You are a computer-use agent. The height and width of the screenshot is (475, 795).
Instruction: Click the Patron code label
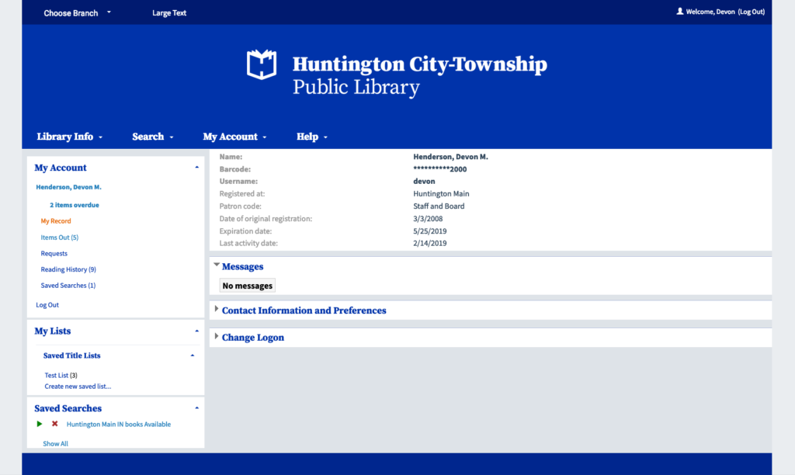tap(241, 206)
